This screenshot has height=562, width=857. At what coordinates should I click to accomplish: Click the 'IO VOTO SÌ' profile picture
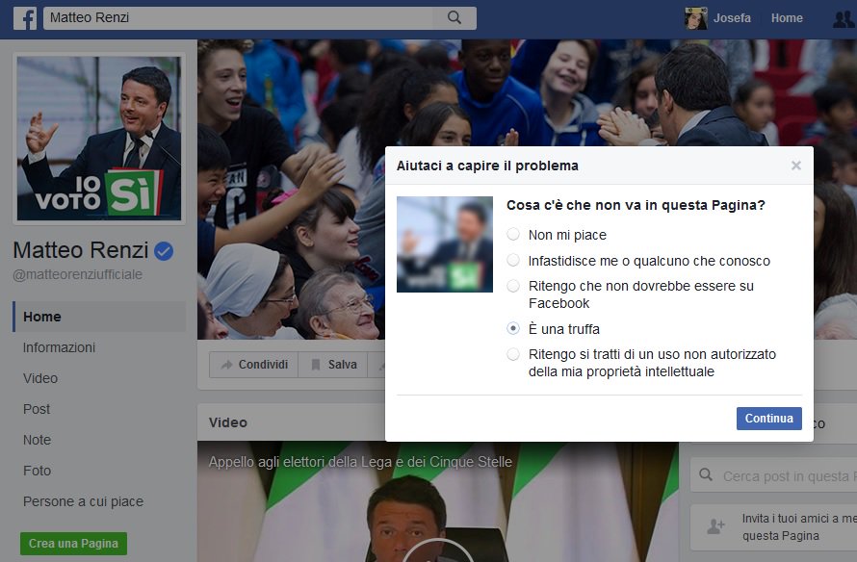(x=99, y=139)
